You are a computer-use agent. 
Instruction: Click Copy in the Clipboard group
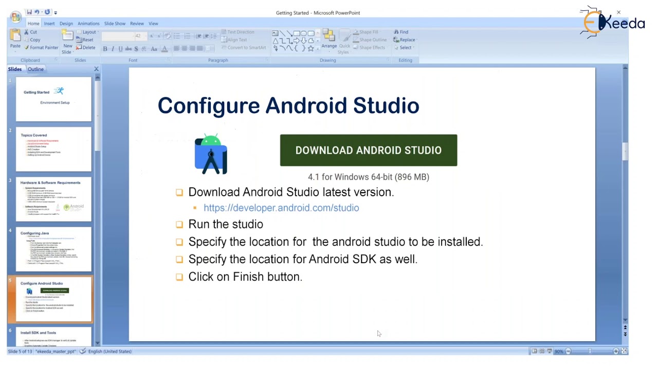(32, 40)
